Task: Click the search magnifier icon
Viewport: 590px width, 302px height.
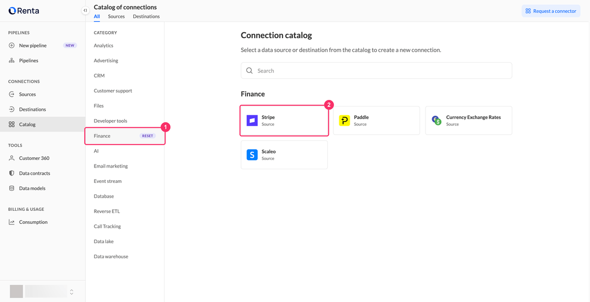Action: (x=249, y=70)
